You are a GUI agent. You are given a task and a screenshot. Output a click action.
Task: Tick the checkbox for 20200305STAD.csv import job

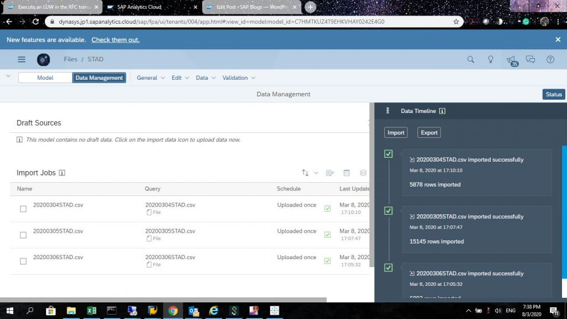(23, 235)
